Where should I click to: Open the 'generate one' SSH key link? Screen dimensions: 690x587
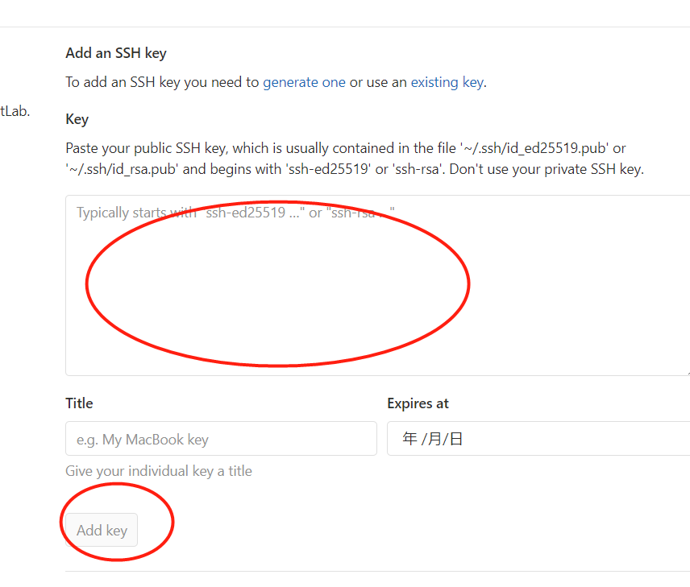point(304,82)
